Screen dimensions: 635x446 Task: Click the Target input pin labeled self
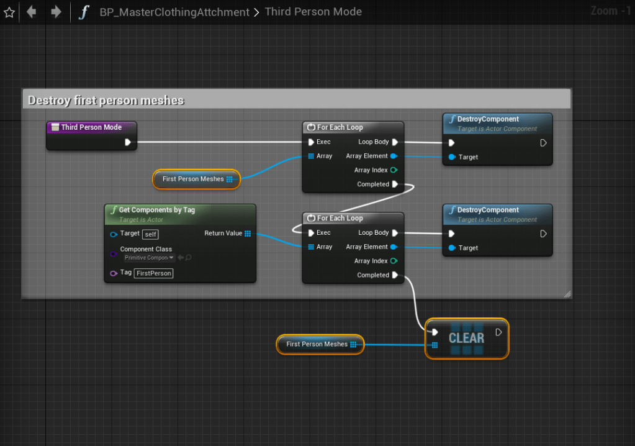click(x=114, y=234)
